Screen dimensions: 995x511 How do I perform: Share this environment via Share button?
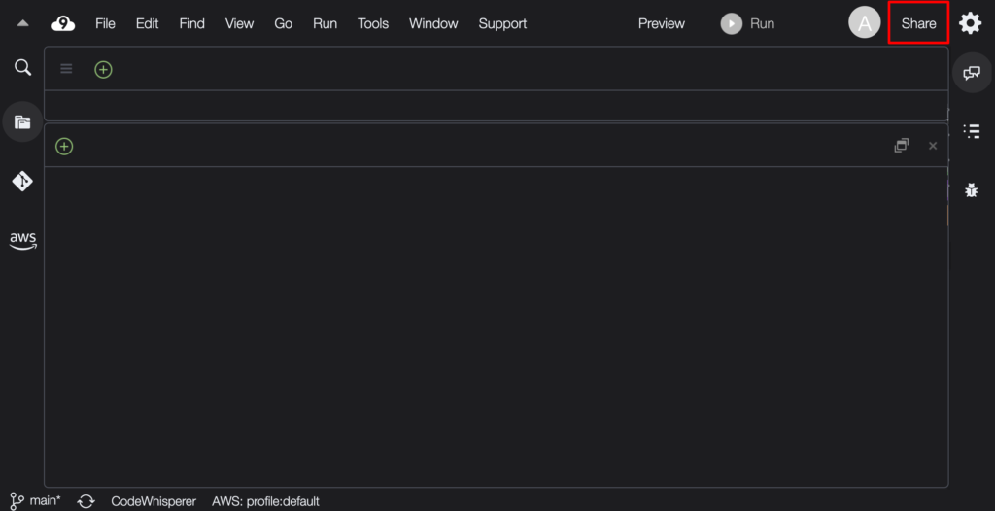pyautogui.click(x=918, y=23)
